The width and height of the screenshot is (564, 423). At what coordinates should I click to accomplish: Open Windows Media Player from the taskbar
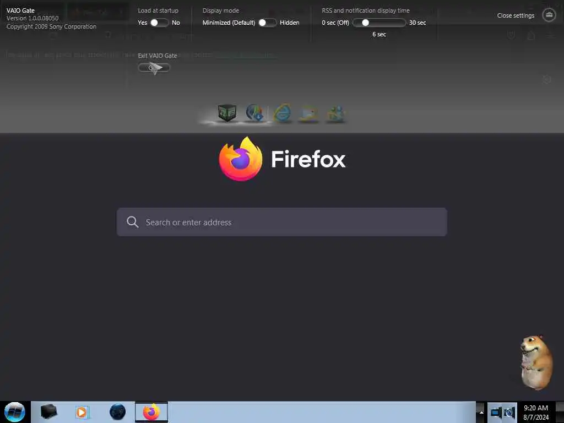82,412
